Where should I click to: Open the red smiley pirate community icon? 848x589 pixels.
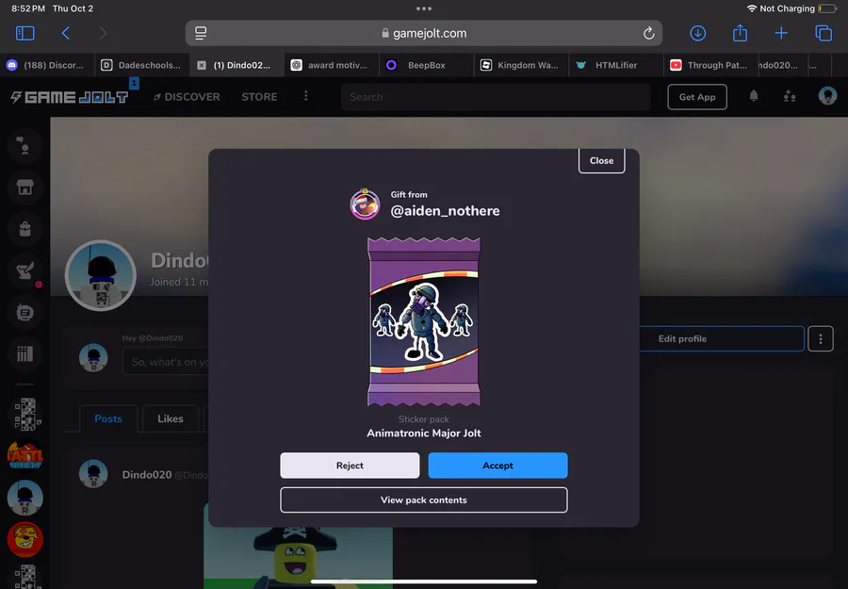pyautogui.click(x=24, y=539)
